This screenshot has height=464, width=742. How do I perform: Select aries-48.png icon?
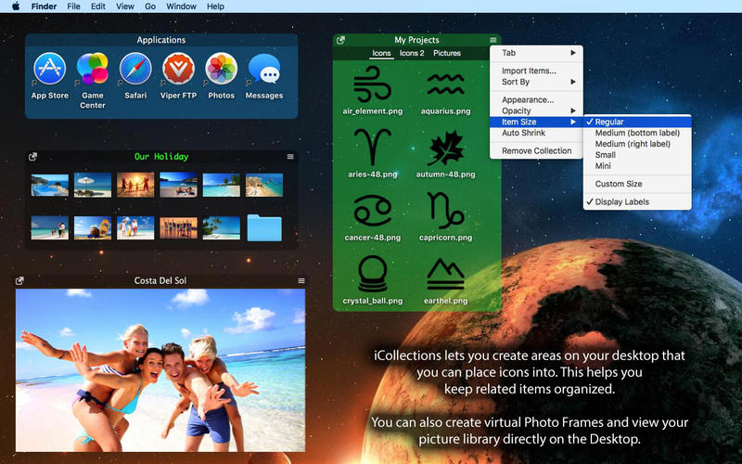point(373,148)
